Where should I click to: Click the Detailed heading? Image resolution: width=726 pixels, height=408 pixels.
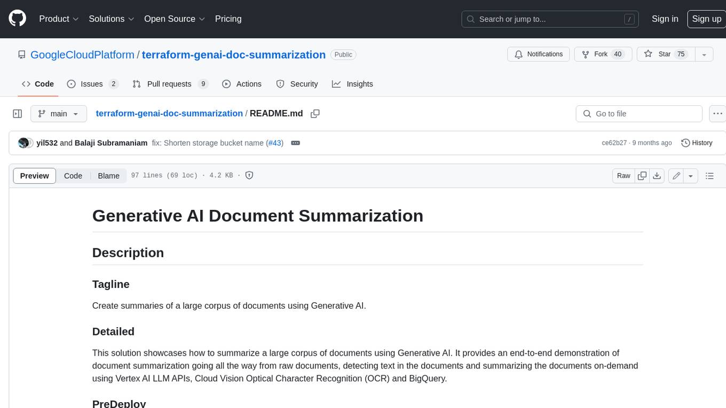tap(113, 332)
